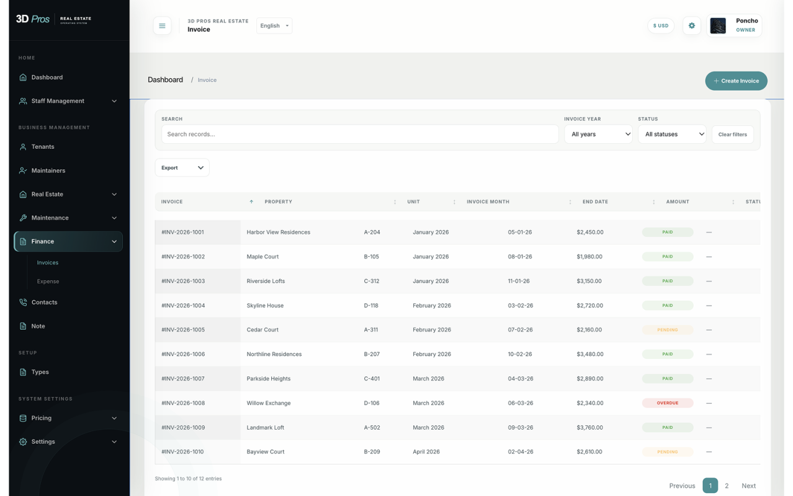Click the Previous pagination button
Screen dimensions: 793x496
click(682, 485)
